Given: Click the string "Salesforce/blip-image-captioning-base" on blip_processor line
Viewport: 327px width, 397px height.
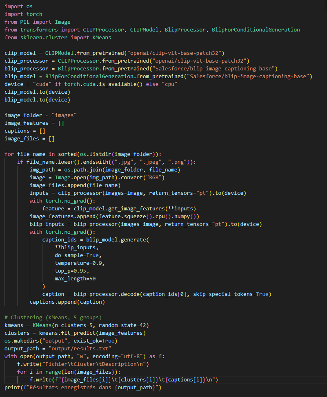Looking at the screenshot, I should click(x=213, y=69).
